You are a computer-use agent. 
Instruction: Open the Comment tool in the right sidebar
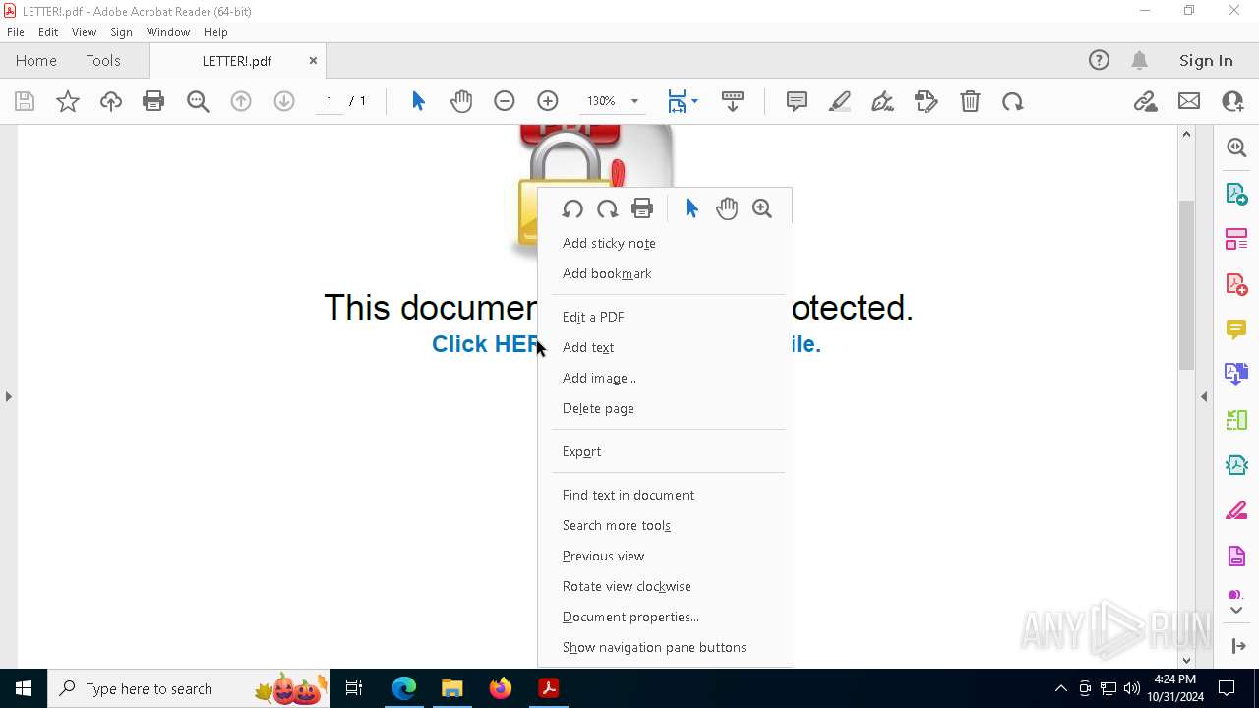pyautogui.click(x=1236, y=328)
